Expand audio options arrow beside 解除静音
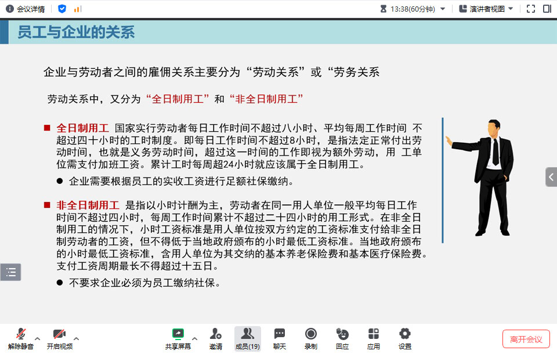This screenshot has height=354, width=557. [38, 338]
